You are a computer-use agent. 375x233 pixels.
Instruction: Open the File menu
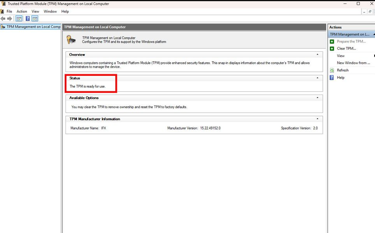coord(9,12)
